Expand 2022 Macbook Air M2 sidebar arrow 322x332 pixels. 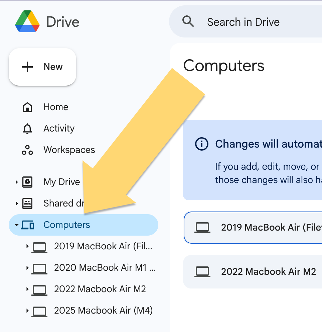pos(27,289)
